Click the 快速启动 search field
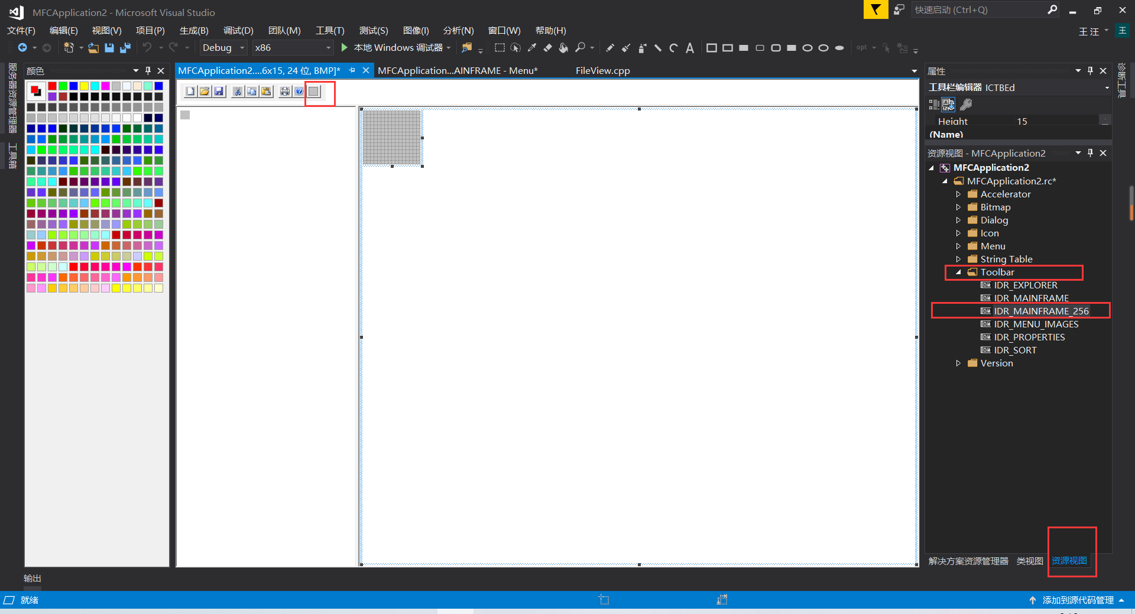Viewport: 1135px width, 614px height. 978,10
